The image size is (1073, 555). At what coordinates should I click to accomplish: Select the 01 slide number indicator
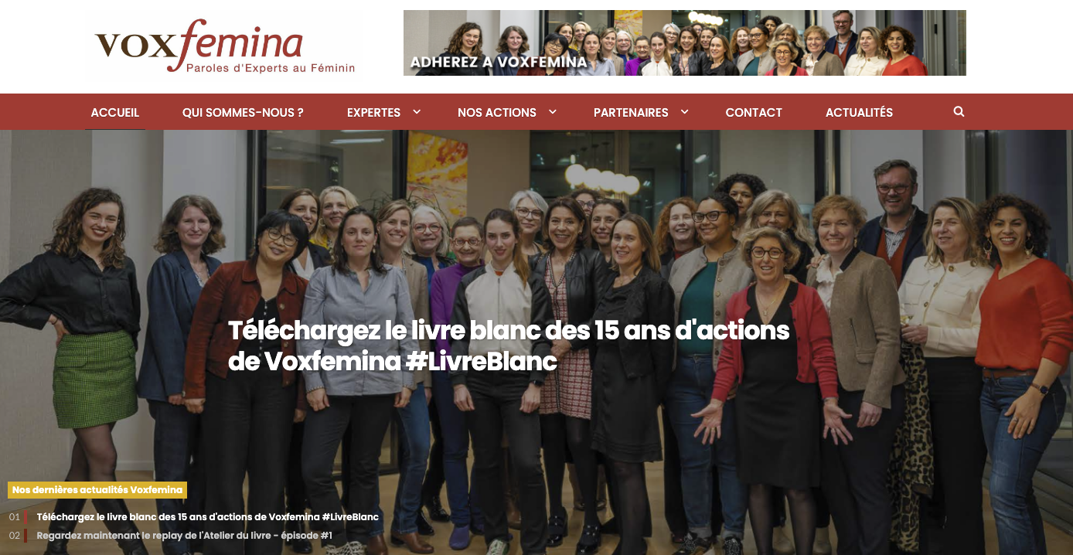coord(15,516)
